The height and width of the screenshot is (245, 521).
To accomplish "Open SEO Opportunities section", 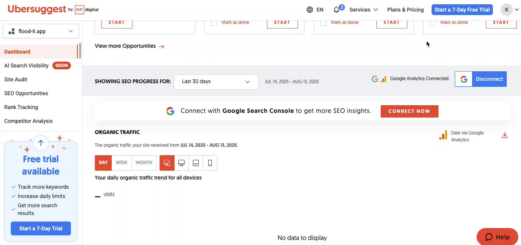I will 26,93.
